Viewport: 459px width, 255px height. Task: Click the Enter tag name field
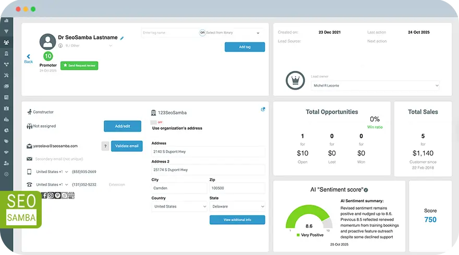170,33
